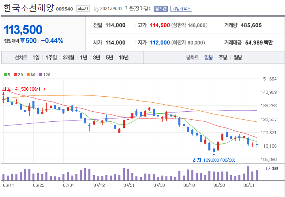This screenshot has height=197, width=285.
Task: Click green 5-day moving average swatch
Action: [5, 74]
